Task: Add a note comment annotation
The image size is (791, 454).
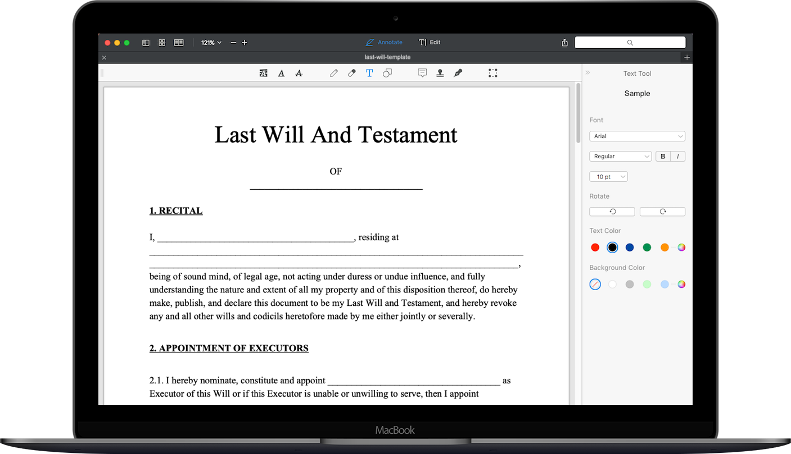Action: click(422, 73)
